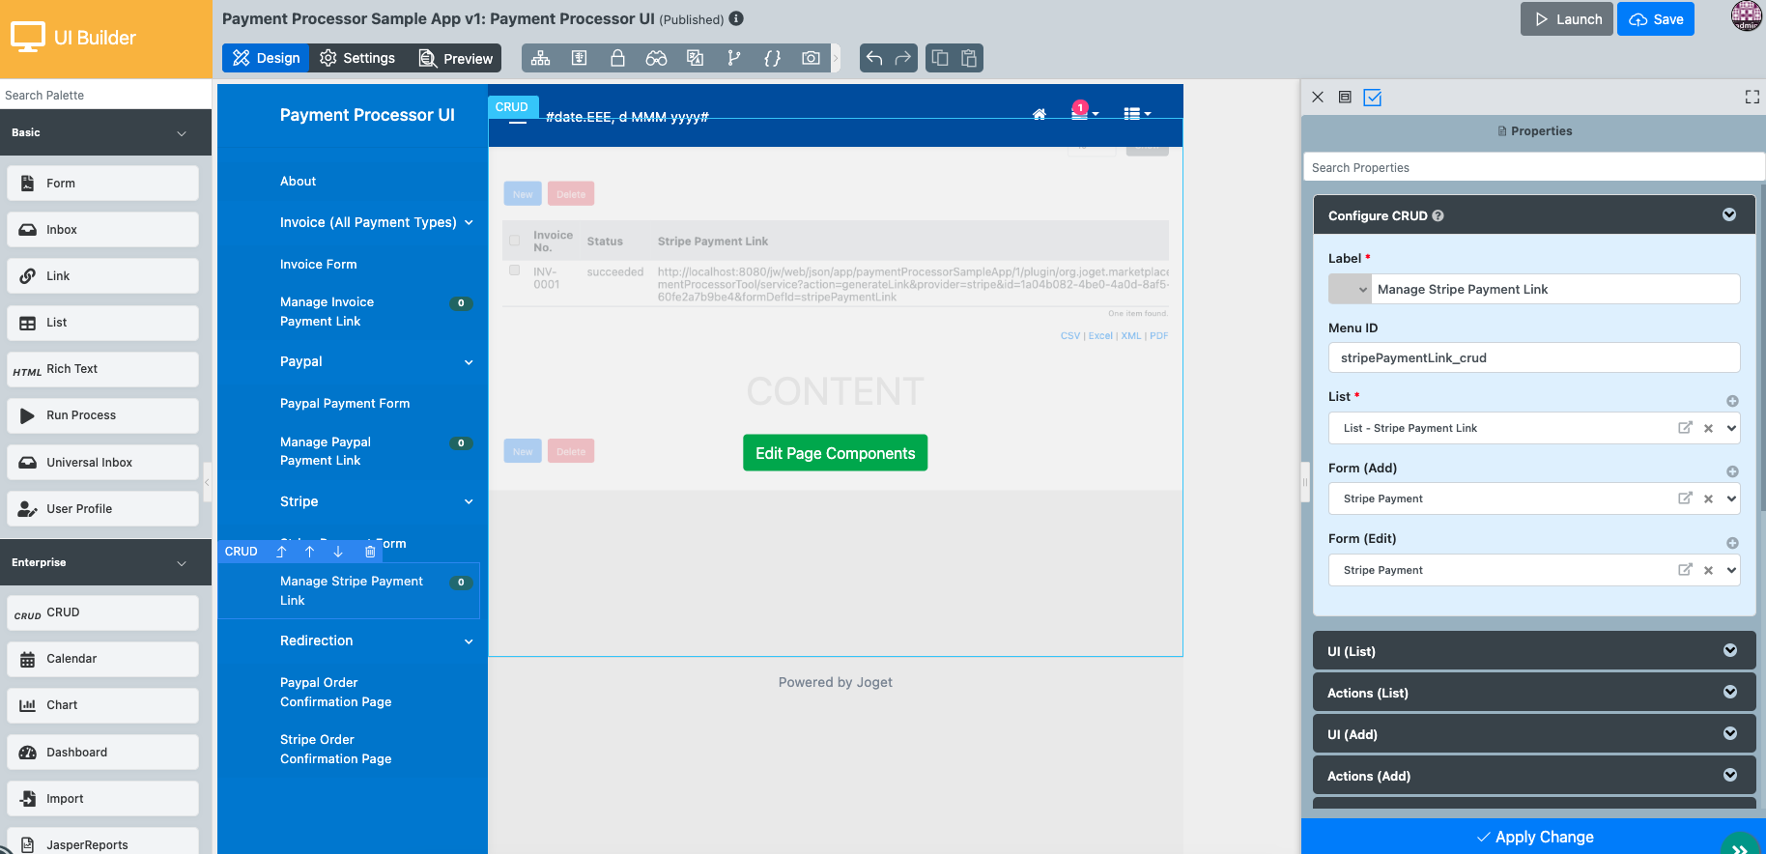Click the info icon next to Published

736,18
